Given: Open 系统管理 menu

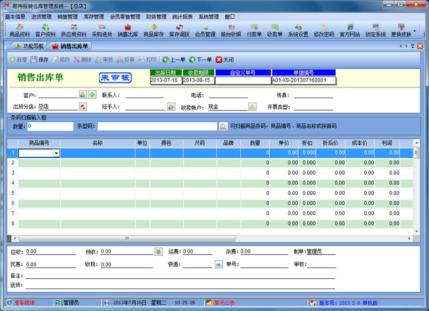Looking at the screenshot, I should [209, 17].
